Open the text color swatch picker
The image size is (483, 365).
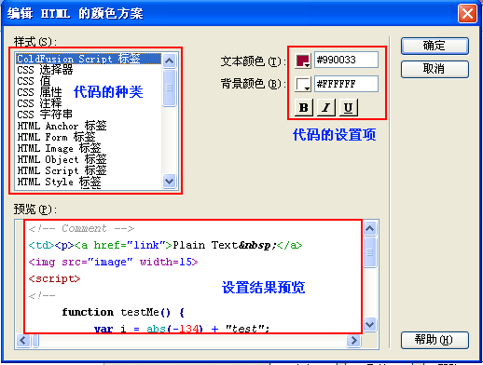pyautogui.click(x=303, y=61)
